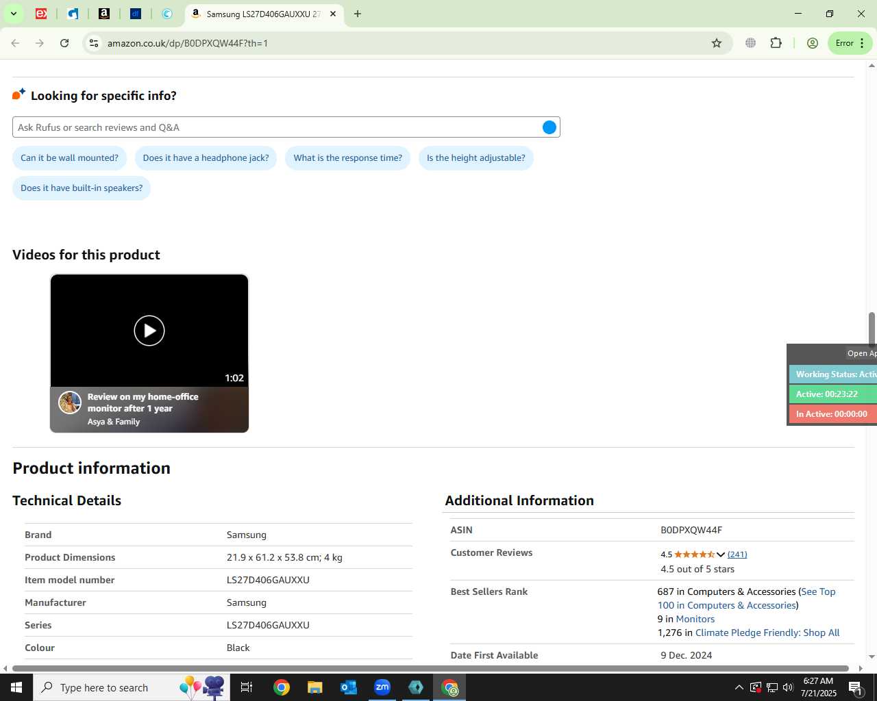Viewport: 877px width, 701px height.
Task: Go forward in browser history
Action: click(x=40, y=43)
